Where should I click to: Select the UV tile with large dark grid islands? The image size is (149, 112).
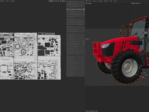pyautogui.click(x=49, y=46)
